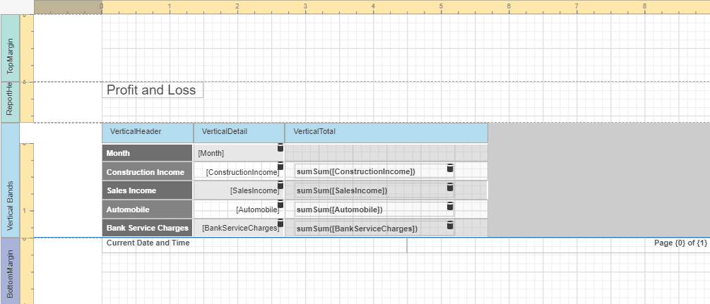Screen dimensions: 710x304
Task: Click the database icon on the [Month] cell
Action: 280,148
